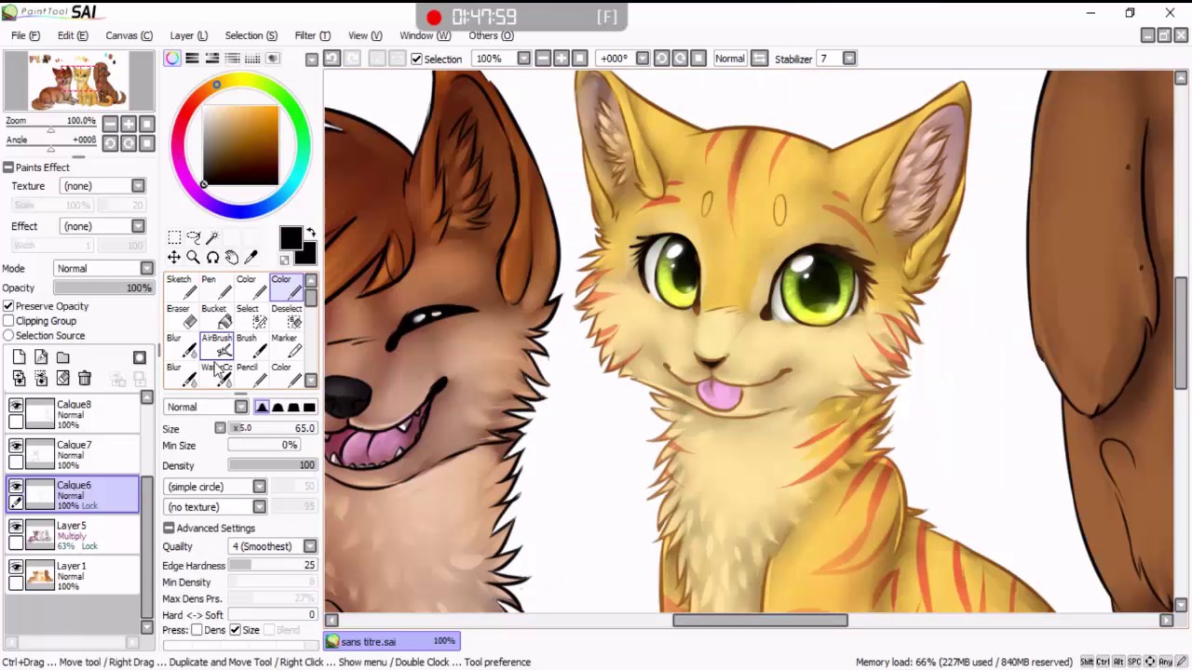Activate the Zoom magnifier tool
The width and height of the screenshot is (1192, 670).
(x=194, y=258)
